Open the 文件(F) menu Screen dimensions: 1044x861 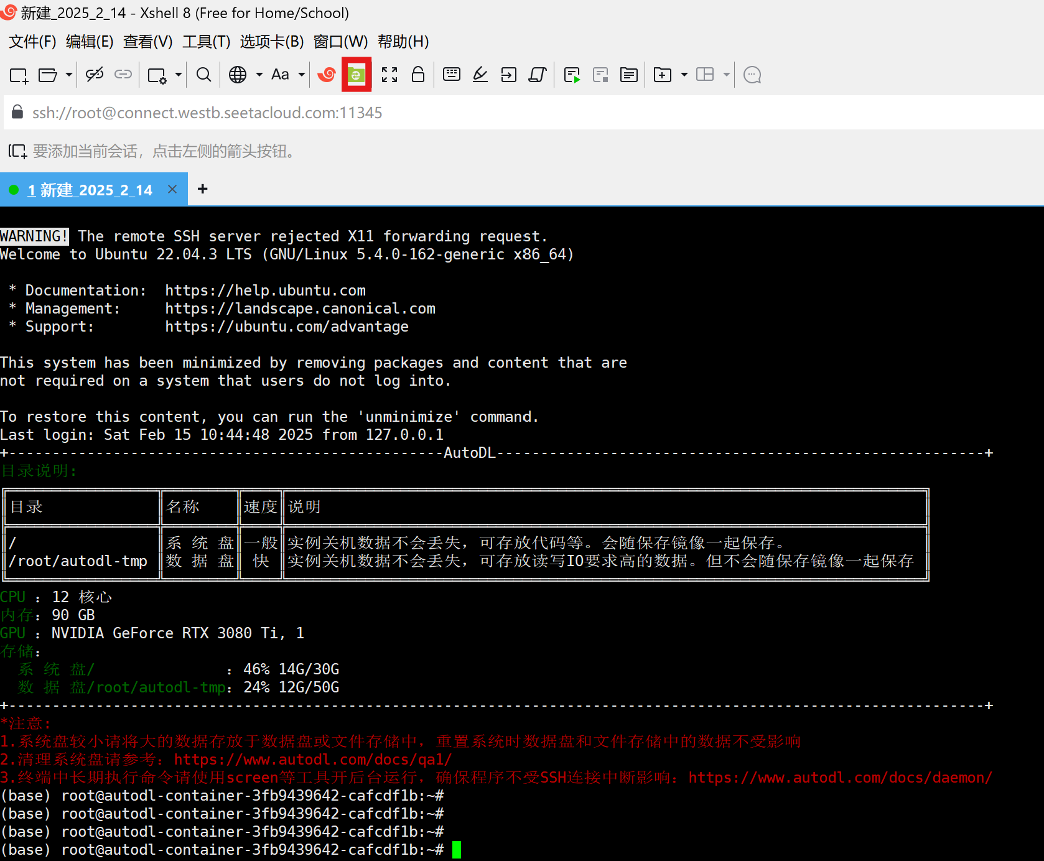(x=32, y=42)
